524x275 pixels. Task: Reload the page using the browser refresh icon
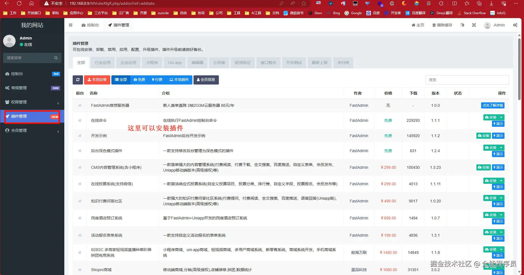[x=19, y=3]
